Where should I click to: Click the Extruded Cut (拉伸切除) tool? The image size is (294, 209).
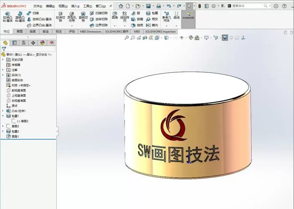(x=60, y=16)
